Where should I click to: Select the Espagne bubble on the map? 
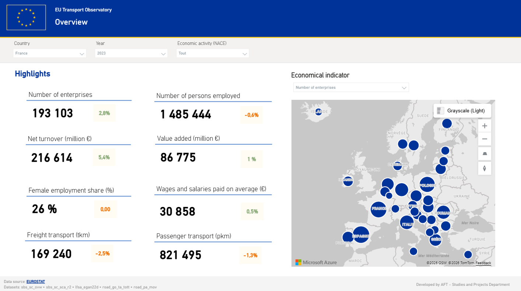click(361, 235)
